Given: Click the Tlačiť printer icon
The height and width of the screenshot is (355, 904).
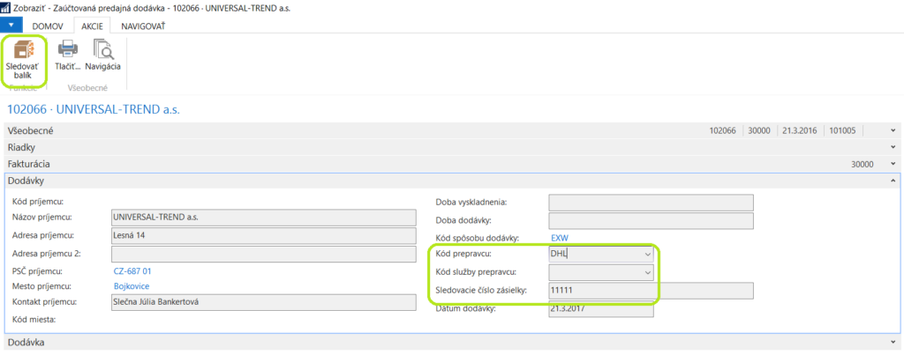Looking at the screenshot, I should [68, 49].
